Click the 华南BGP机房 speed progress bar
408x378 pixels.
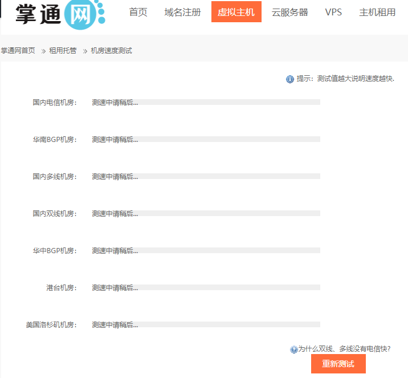point(206,140)
